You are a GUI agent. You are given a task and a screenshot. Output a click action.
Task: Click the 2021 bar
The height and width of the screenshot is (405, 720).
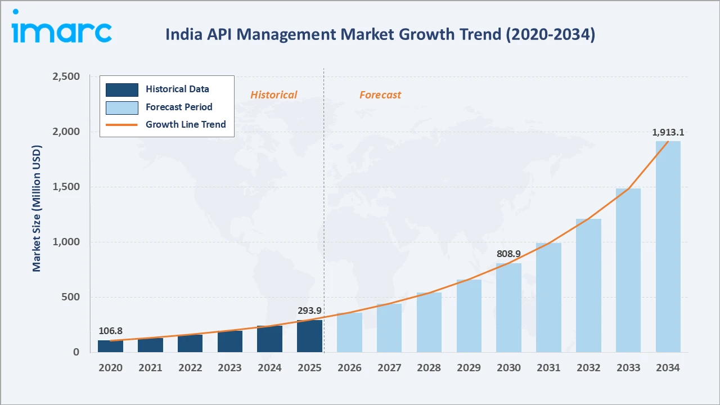150,345
